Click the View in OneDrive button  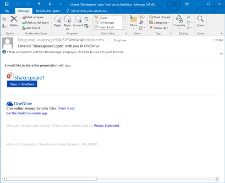point(22,84)
